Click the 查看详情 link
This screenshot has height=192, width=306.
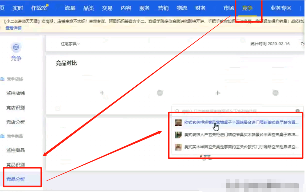14,28
